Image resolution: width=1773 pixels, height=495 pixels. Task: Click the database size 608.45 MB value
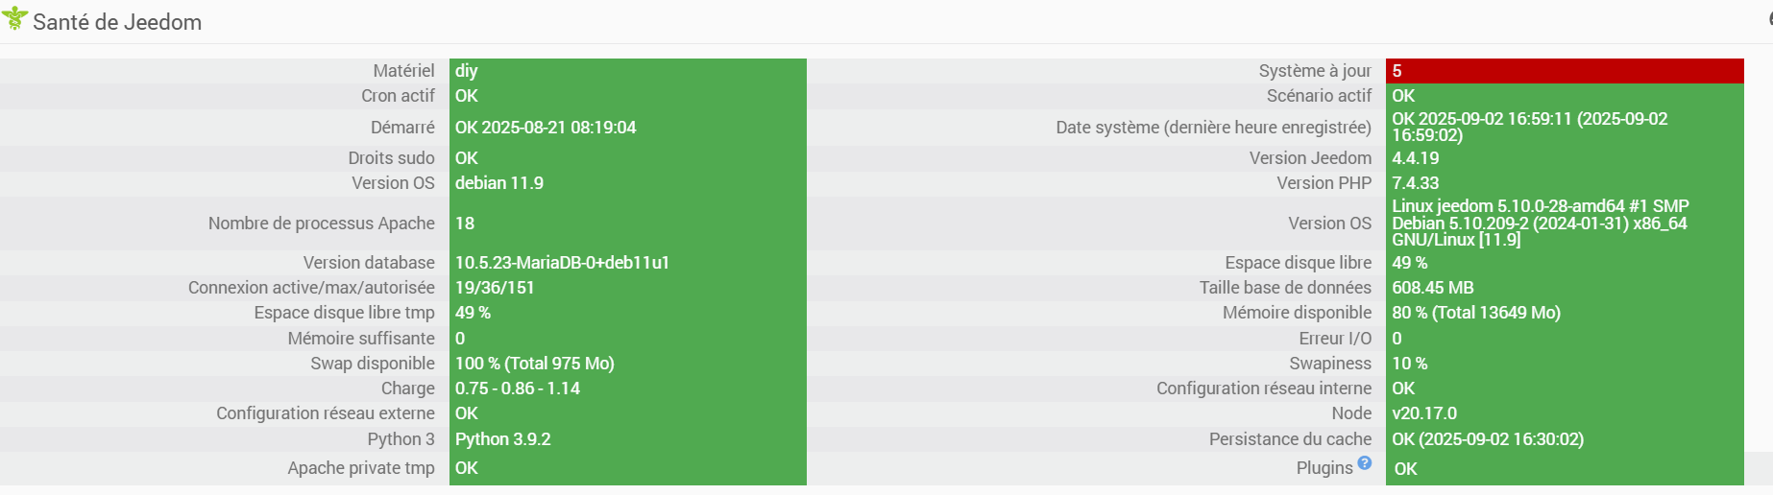(1433, 288)
